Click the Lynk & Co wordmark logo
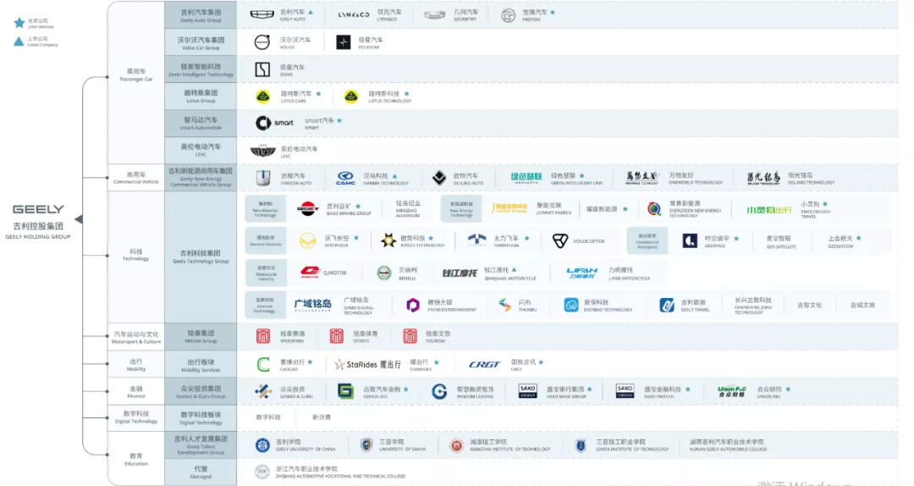This screenshot has height=486, width=914. (354, 14)
